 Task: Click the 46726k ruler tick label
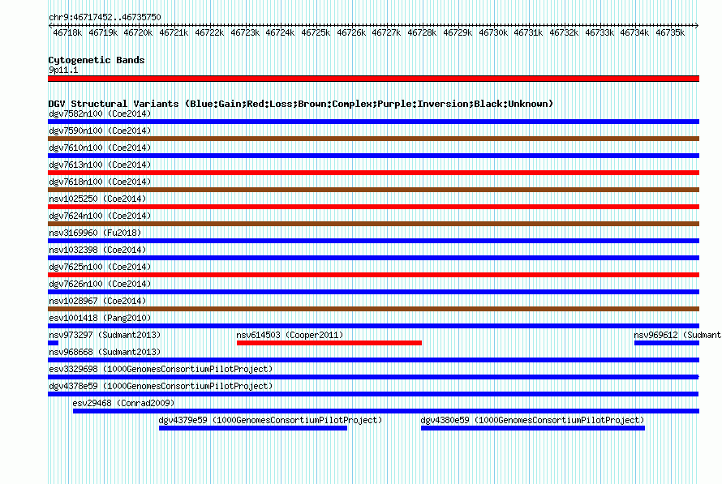coord(351,32)
